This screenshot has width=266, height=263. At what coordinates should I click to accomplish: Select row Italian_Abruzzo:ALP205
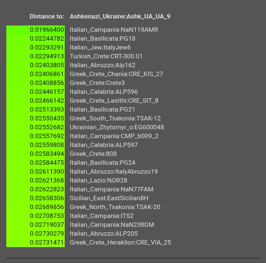[104, 233]
